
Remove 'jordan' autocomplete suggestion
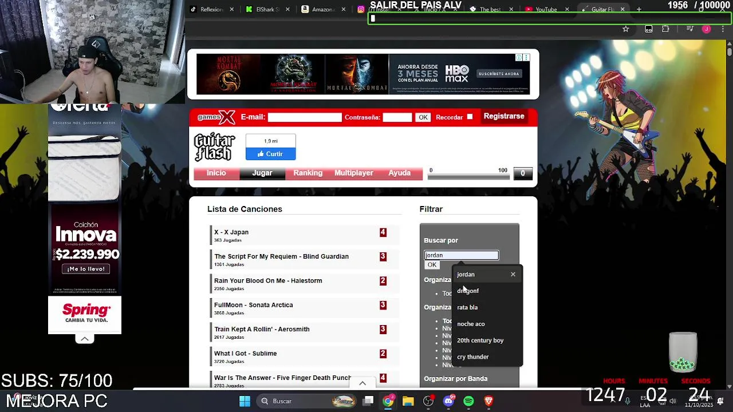point(513,275)
